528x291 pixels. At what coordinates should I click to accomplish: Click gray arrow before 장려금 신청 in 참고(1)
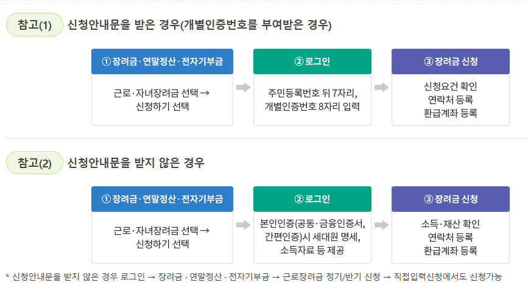tap(381, 88)
